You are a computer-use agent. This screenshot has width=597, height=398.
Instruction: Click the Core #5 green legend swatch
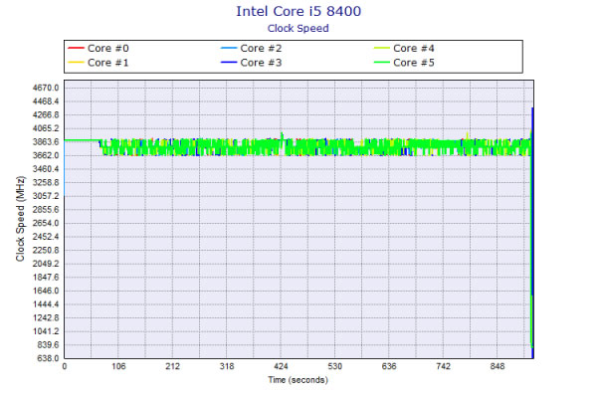(x=381, y=63)
